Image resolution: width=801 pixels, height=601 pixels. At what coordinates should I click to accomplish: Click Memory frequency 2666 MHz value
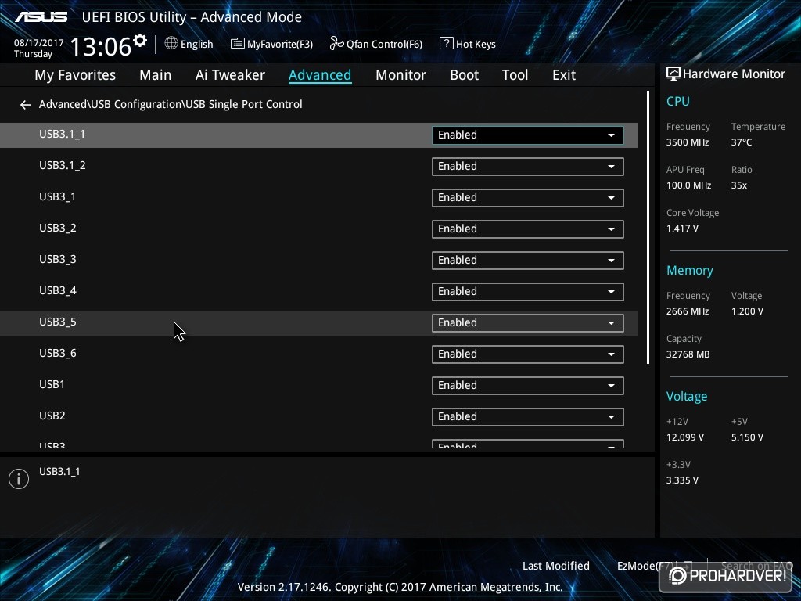[x=688, y=311]
